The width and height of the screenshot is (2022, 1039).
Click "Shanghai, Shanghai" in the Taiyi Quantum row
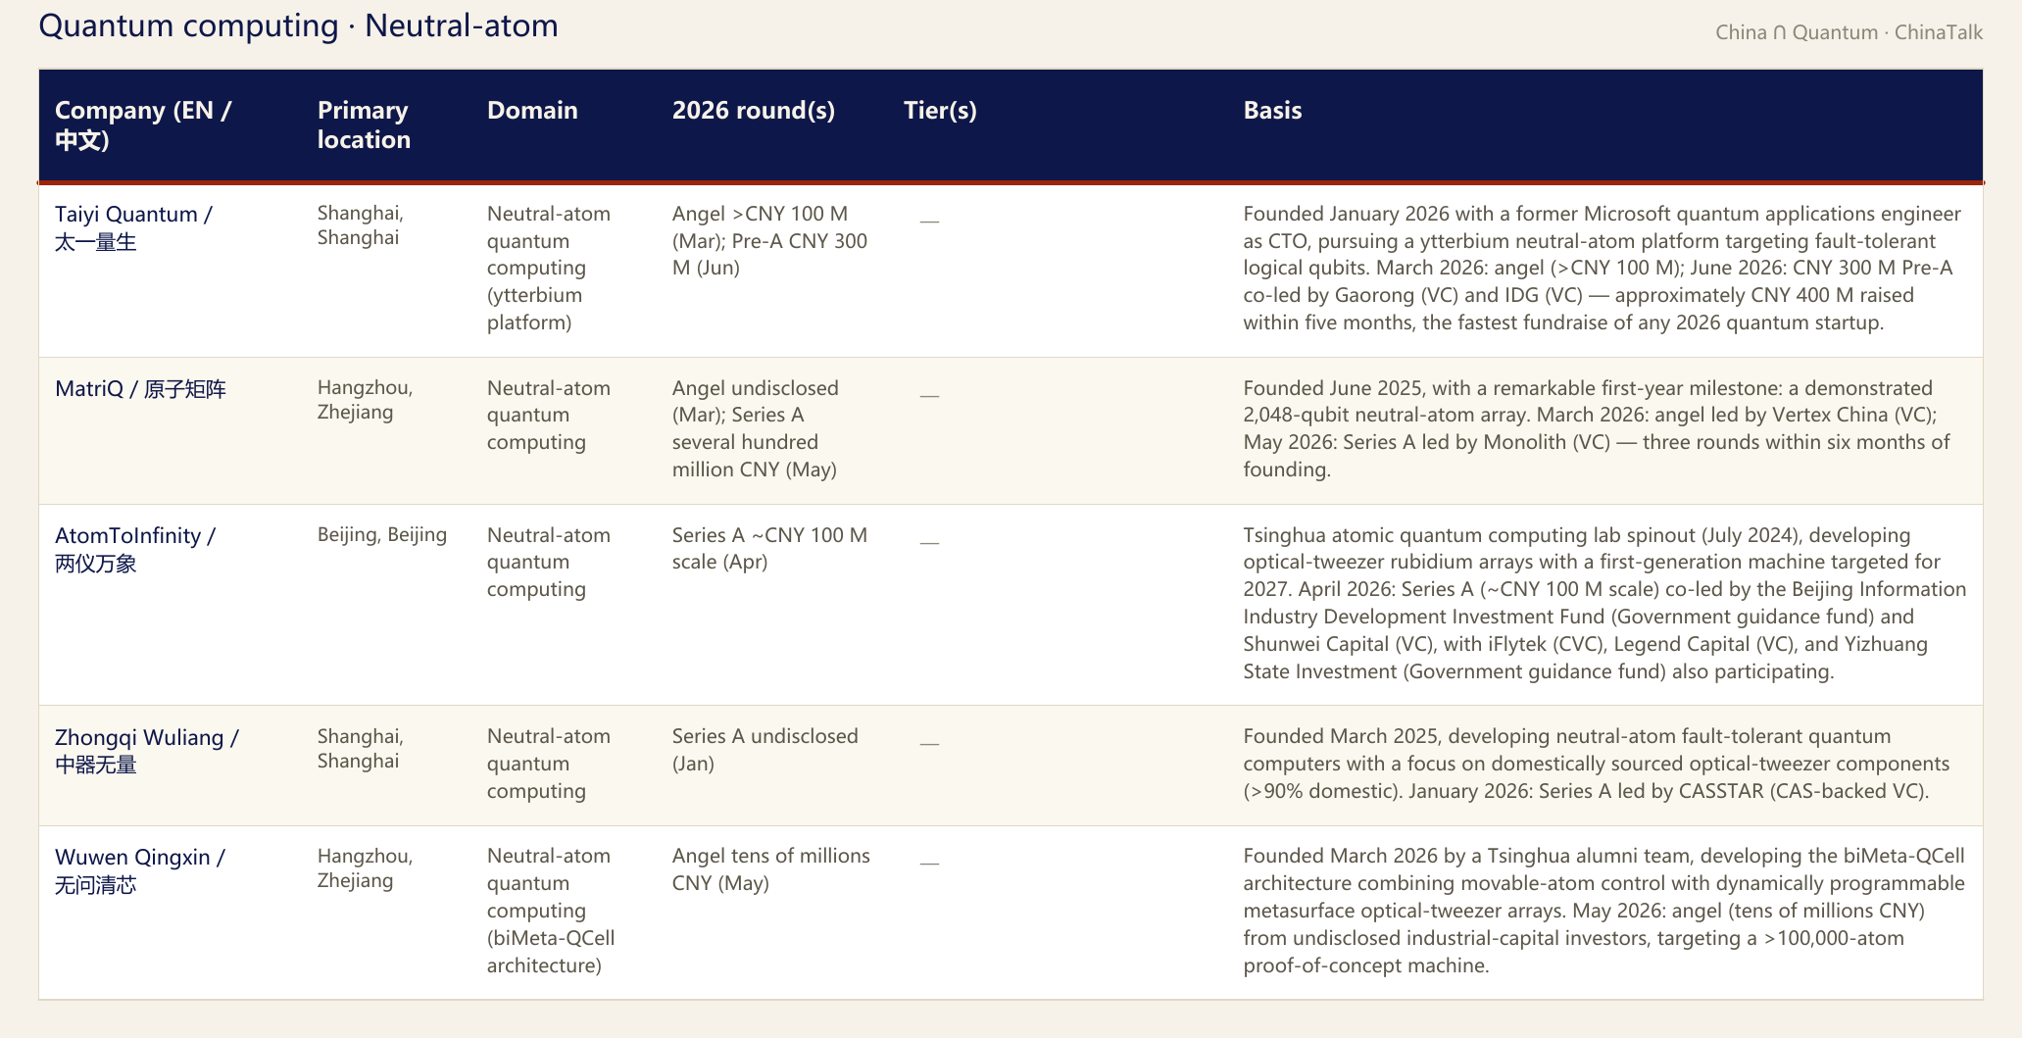coord(361,225)
